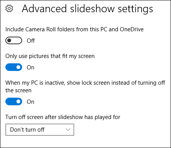Click the dark knob of the Camera Roll switch
Screen dimensions: 171x148
(x=9, y=40)
